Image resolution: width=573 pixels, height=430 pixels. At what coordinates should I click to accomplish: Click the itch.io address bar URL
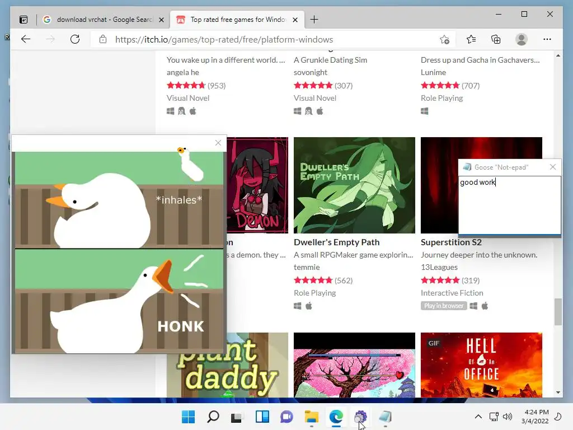click(224, 40)
